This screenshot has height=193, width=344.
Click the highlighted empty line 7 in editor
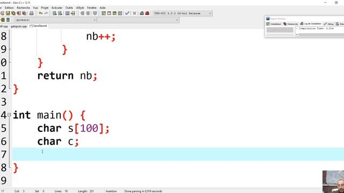[x=178, y=154]
